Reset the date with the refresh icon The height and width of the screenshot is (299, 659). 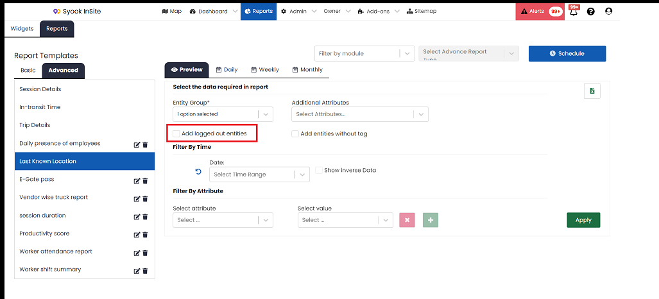(x=198, y=171)
